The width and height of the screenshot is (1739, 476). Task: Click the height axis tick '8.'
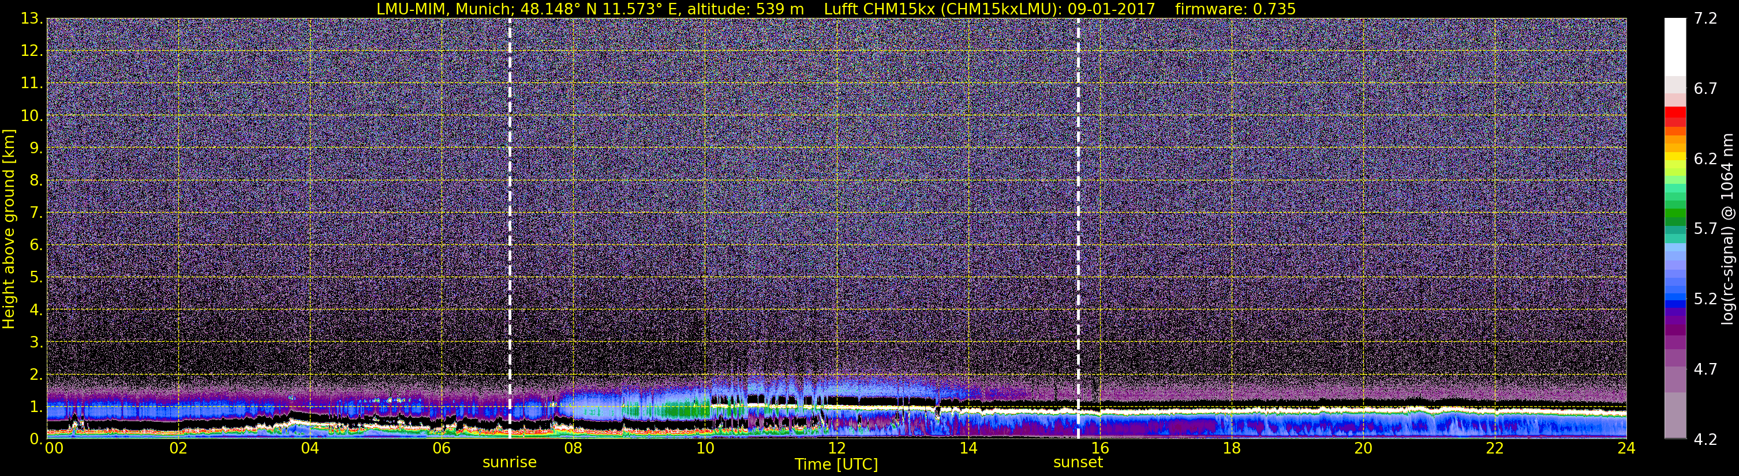[x=36, y=181]
